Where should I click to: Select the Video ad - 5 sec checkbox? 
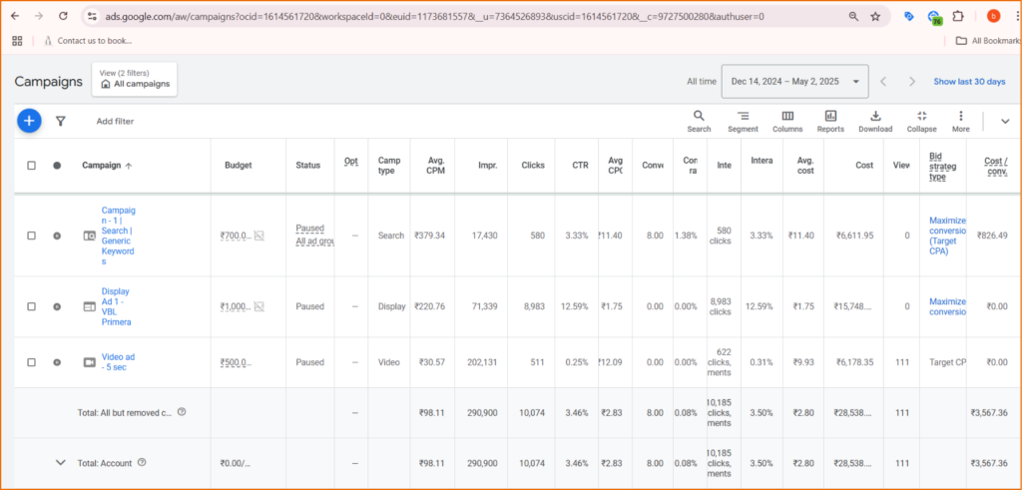[31, 362]
